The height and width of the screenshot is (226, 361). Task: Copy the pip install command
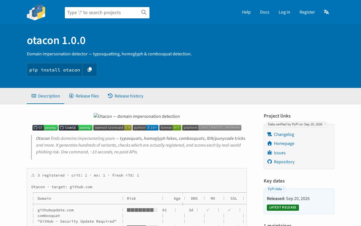90,70
